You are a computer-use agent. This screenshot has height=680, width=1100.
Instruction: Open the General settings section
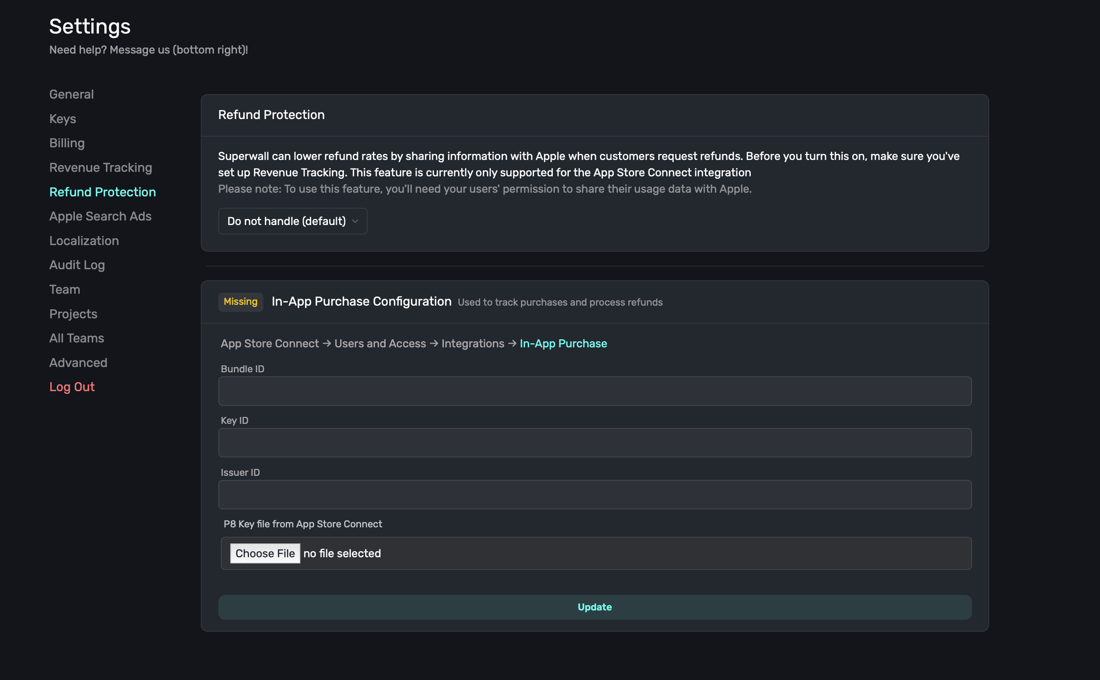(x=72, y=95)
